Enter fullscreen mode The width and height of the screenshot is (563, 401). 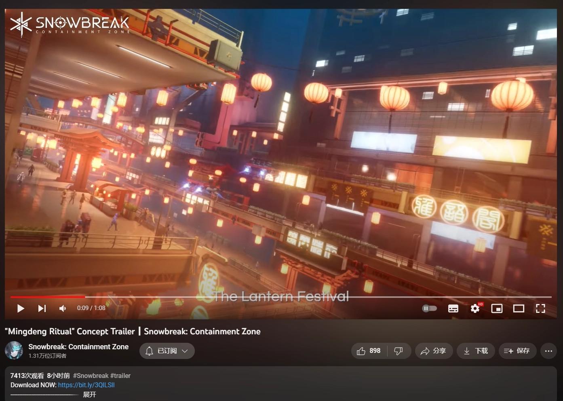540,308
